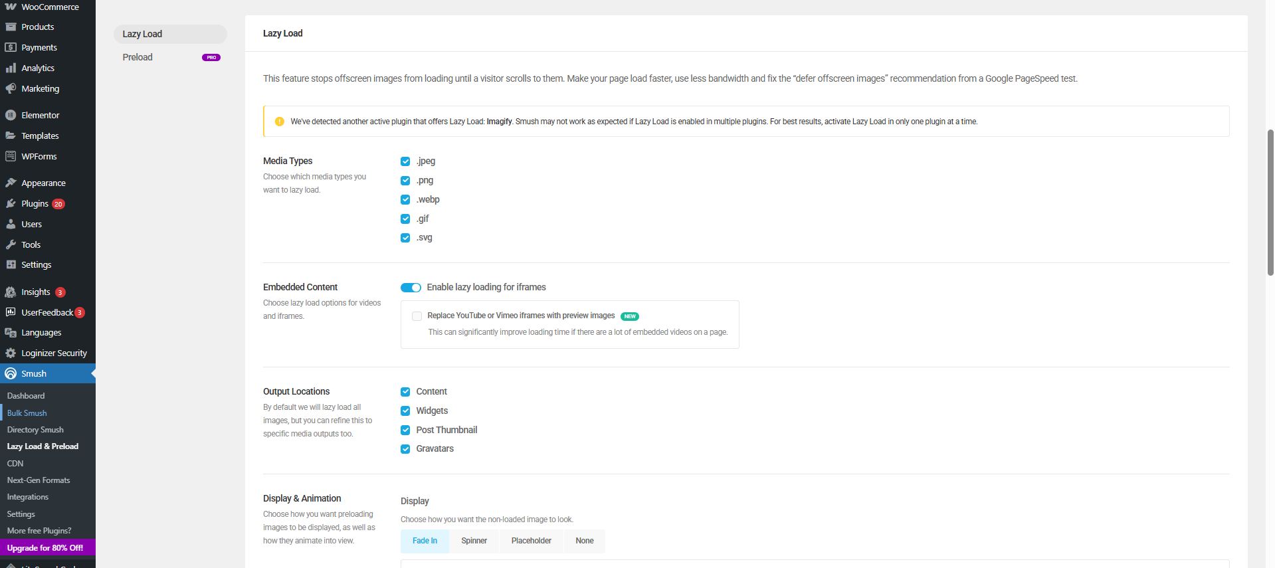Open Marketing via the megaphone icon

click(x=11, y=88)
